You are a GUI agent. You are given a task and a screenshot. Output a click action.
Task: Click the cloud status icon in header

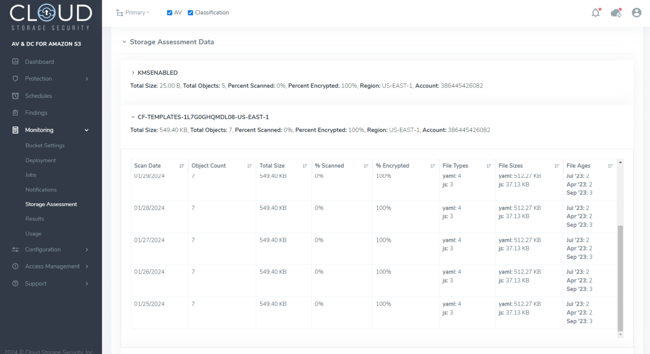[616, 13]
